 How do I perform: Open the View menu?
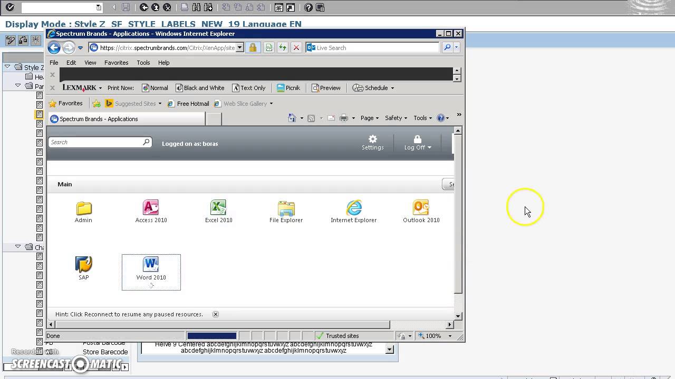[x=90, y=63]
